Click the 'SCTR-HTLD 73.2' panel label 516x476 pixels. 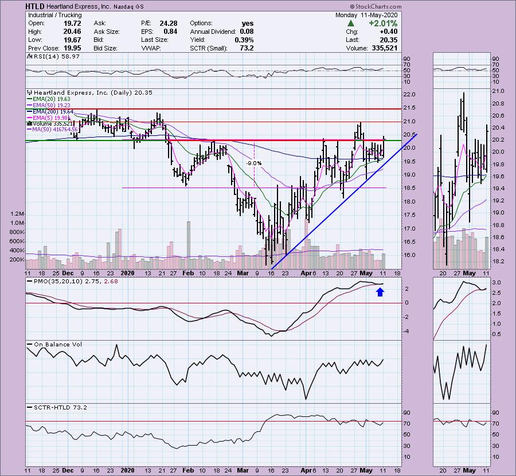coord(60,408)
